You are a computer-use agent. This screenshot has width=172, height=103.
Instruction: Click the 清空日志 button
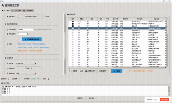click(x=80, y=98)
